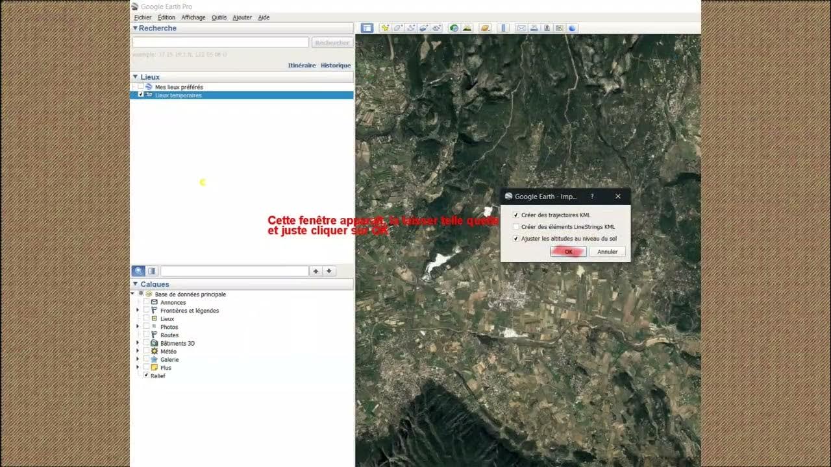Uncheck the Relief layer checkbox

tap(146, 376)
